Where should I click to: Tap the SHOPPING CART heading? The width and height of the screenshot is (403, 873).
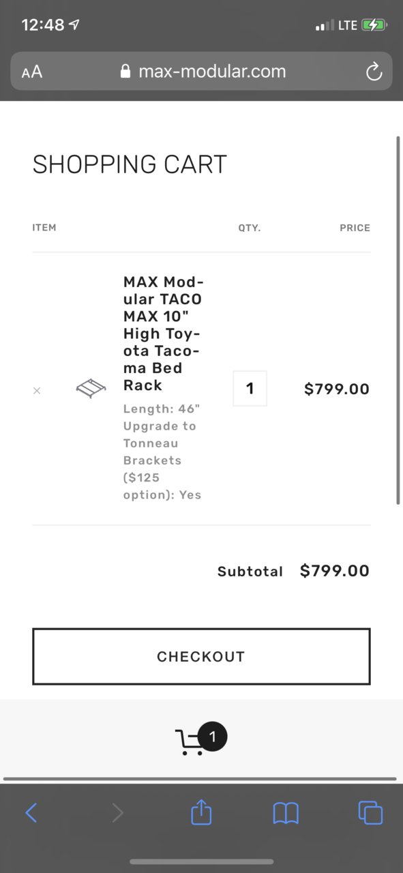[130, 164]
